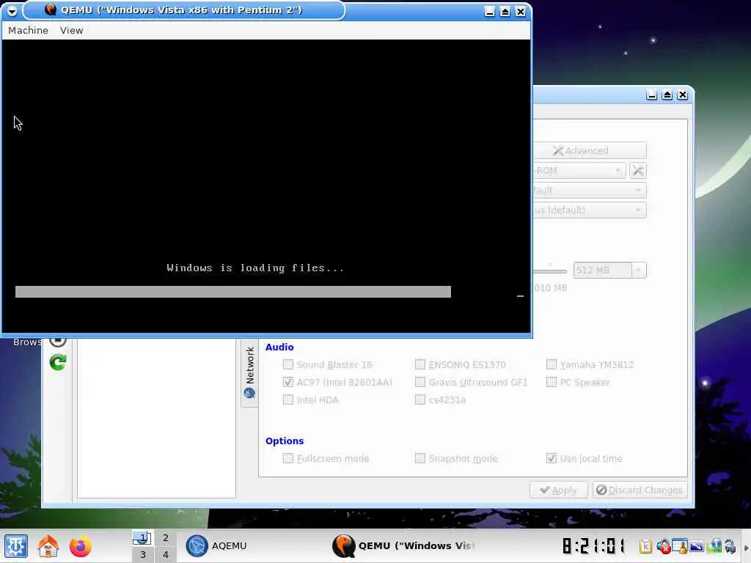This screenshot has width=751, height=563.
Task: Open the dropdown that ends in 'fault' under -ROM
Action: pos(590,190)
